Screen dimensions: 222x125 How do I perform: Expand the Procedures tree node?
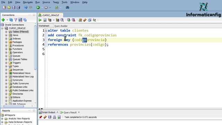pos(6,45)
